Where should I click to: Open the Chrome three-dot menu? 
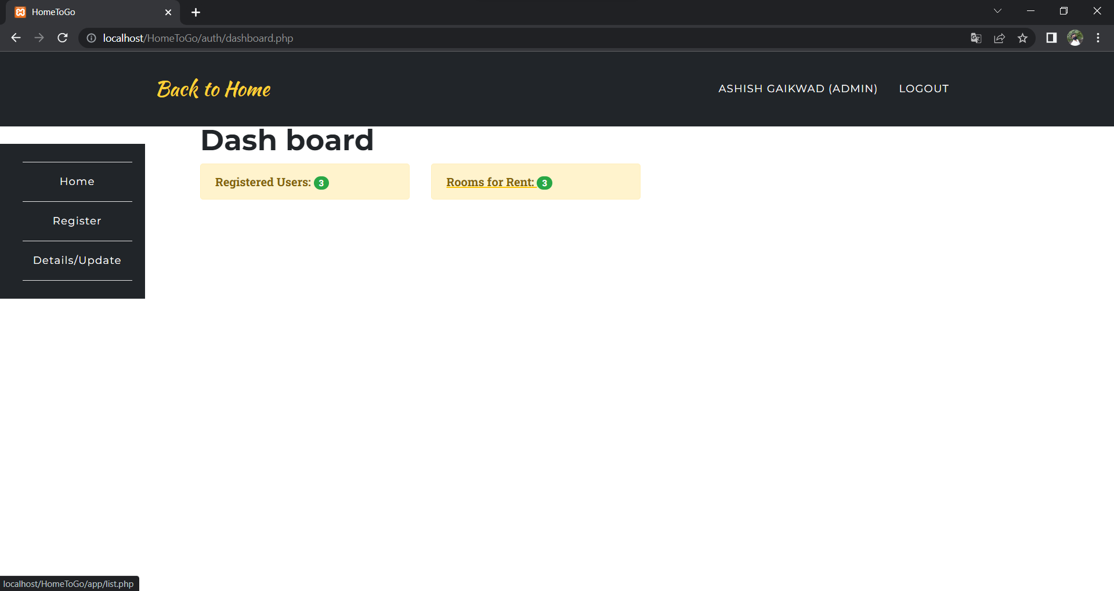[x=1098, y=38]
